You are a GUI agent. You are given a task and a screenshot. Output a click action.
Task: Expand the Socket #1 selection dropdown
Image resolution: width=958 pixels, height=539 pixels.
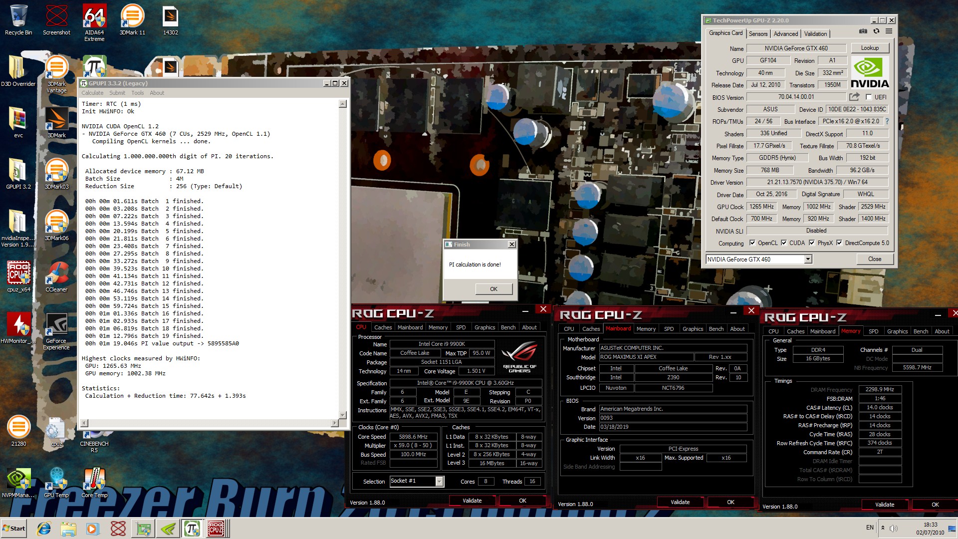pos(439,481)
